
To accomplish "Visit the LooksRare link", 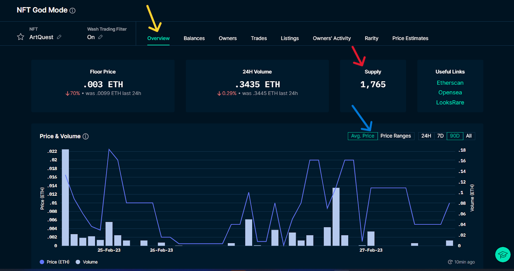I will [x=450, y=102].
